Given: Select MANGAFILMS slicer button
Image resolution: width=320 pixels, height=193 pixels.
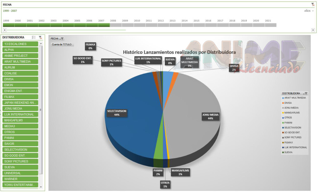Looking at the screenshot, I should click(20, 120).
